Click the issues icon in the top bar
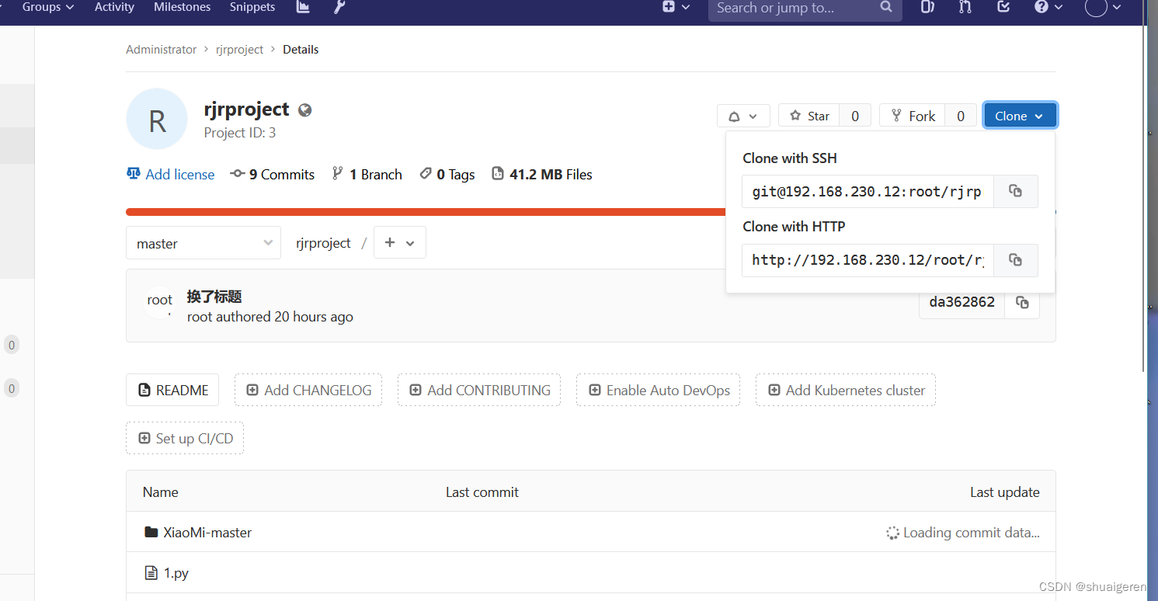The height and width of the screenshot is (601, 1158). pos(927,8)
